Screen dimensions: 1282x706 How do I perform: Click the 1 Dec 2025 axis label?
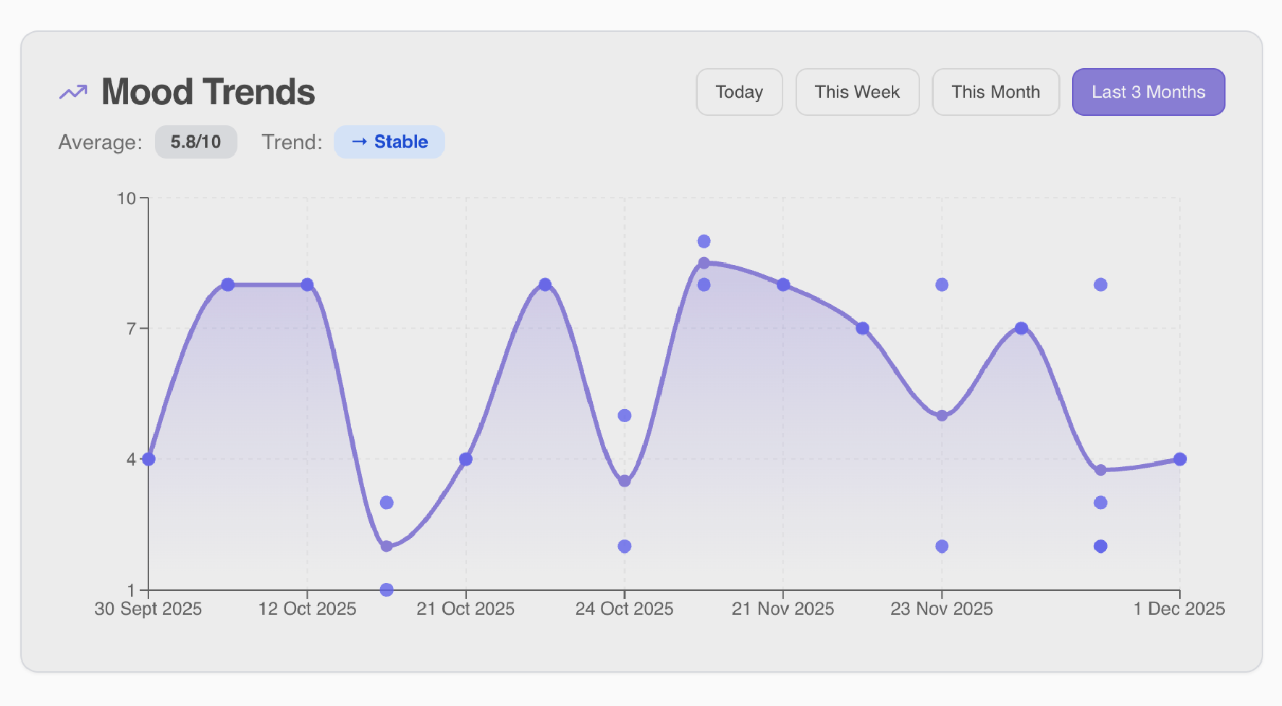[1179, 609]
